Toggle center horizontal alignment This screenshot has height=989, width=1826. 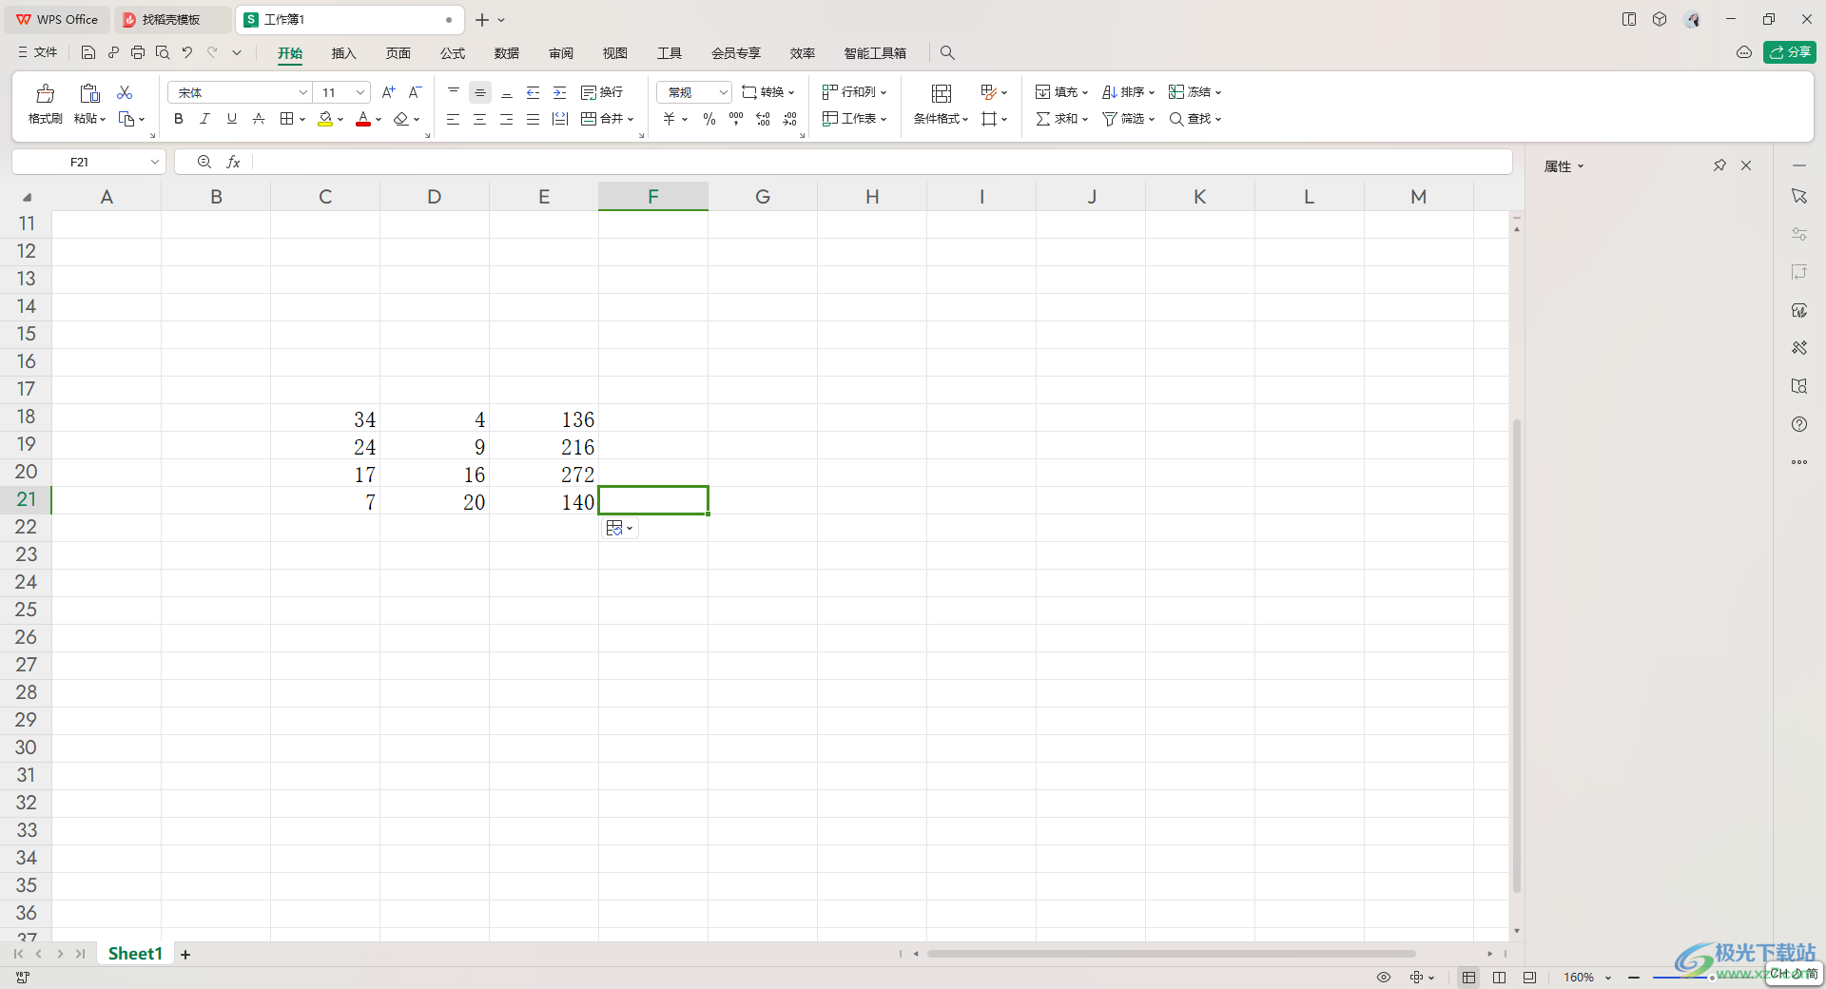pos(480,119)
